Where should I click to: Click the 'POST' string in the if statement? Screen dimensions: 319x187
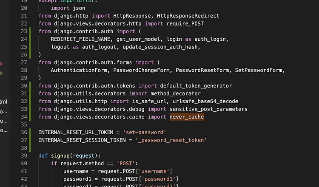point(125,164)
